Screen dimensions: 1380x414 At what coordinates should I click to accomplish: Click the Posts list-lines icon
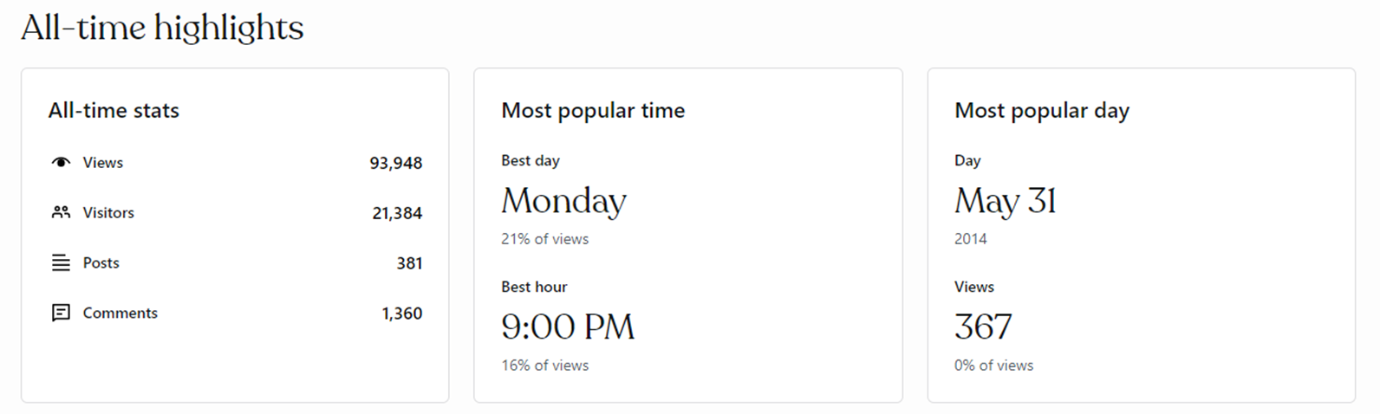(61, 262)
